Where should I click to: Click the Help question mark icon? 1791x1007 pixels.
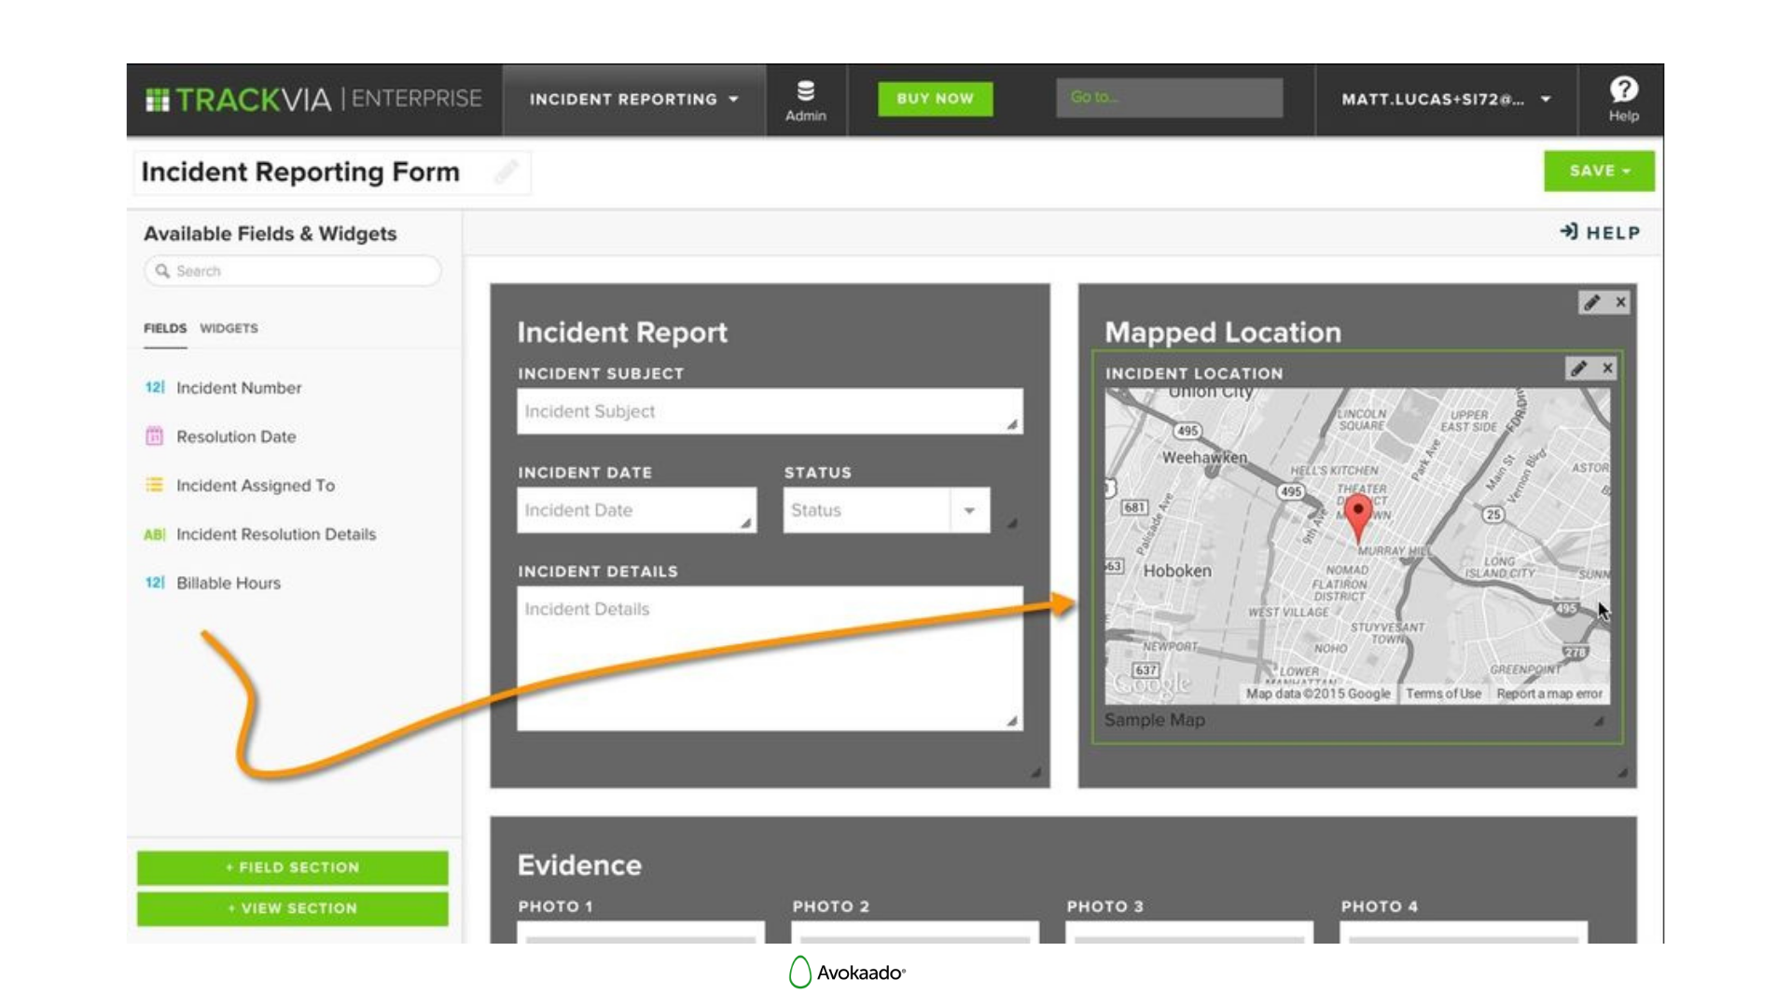1623,90
